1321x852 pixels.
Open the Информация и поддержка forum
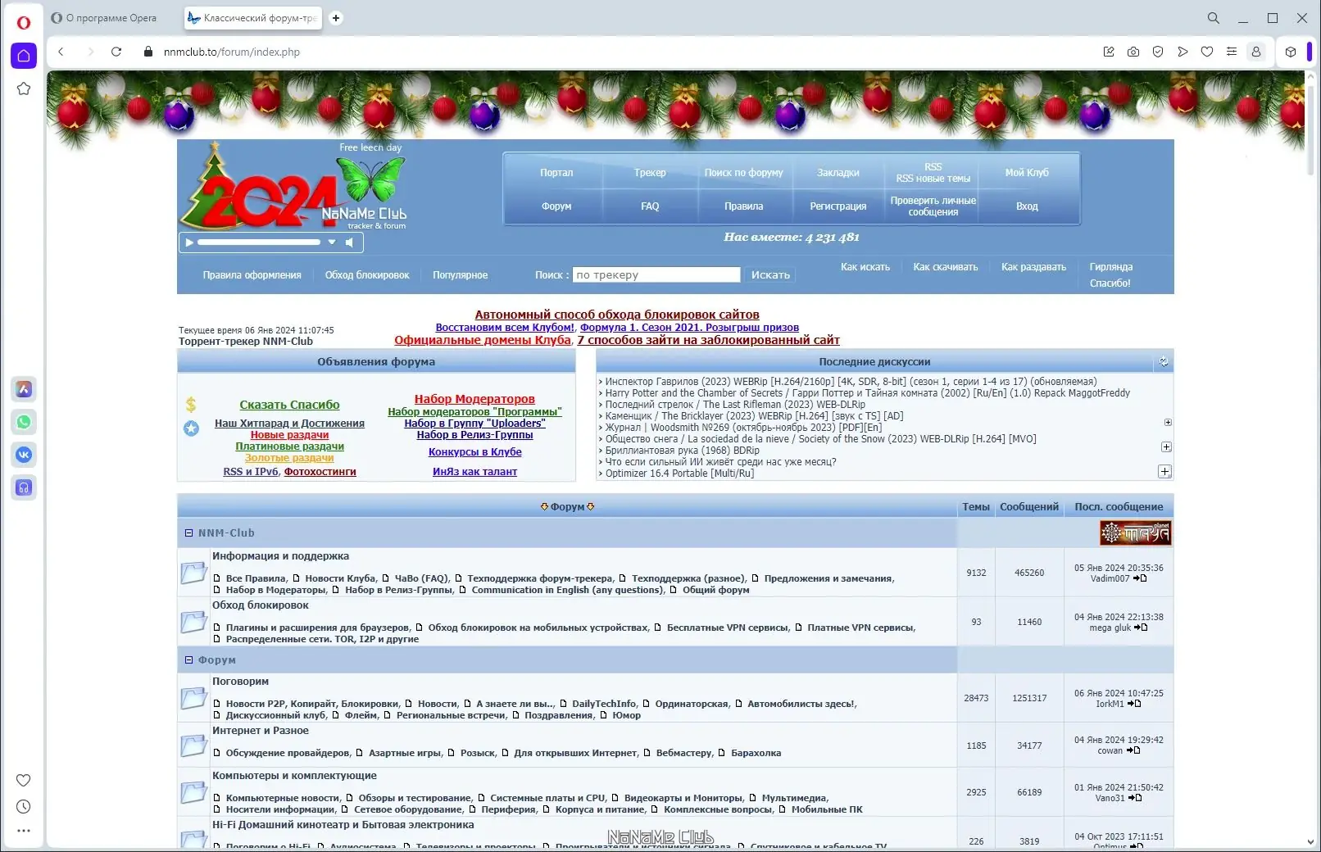coord(280,556)
